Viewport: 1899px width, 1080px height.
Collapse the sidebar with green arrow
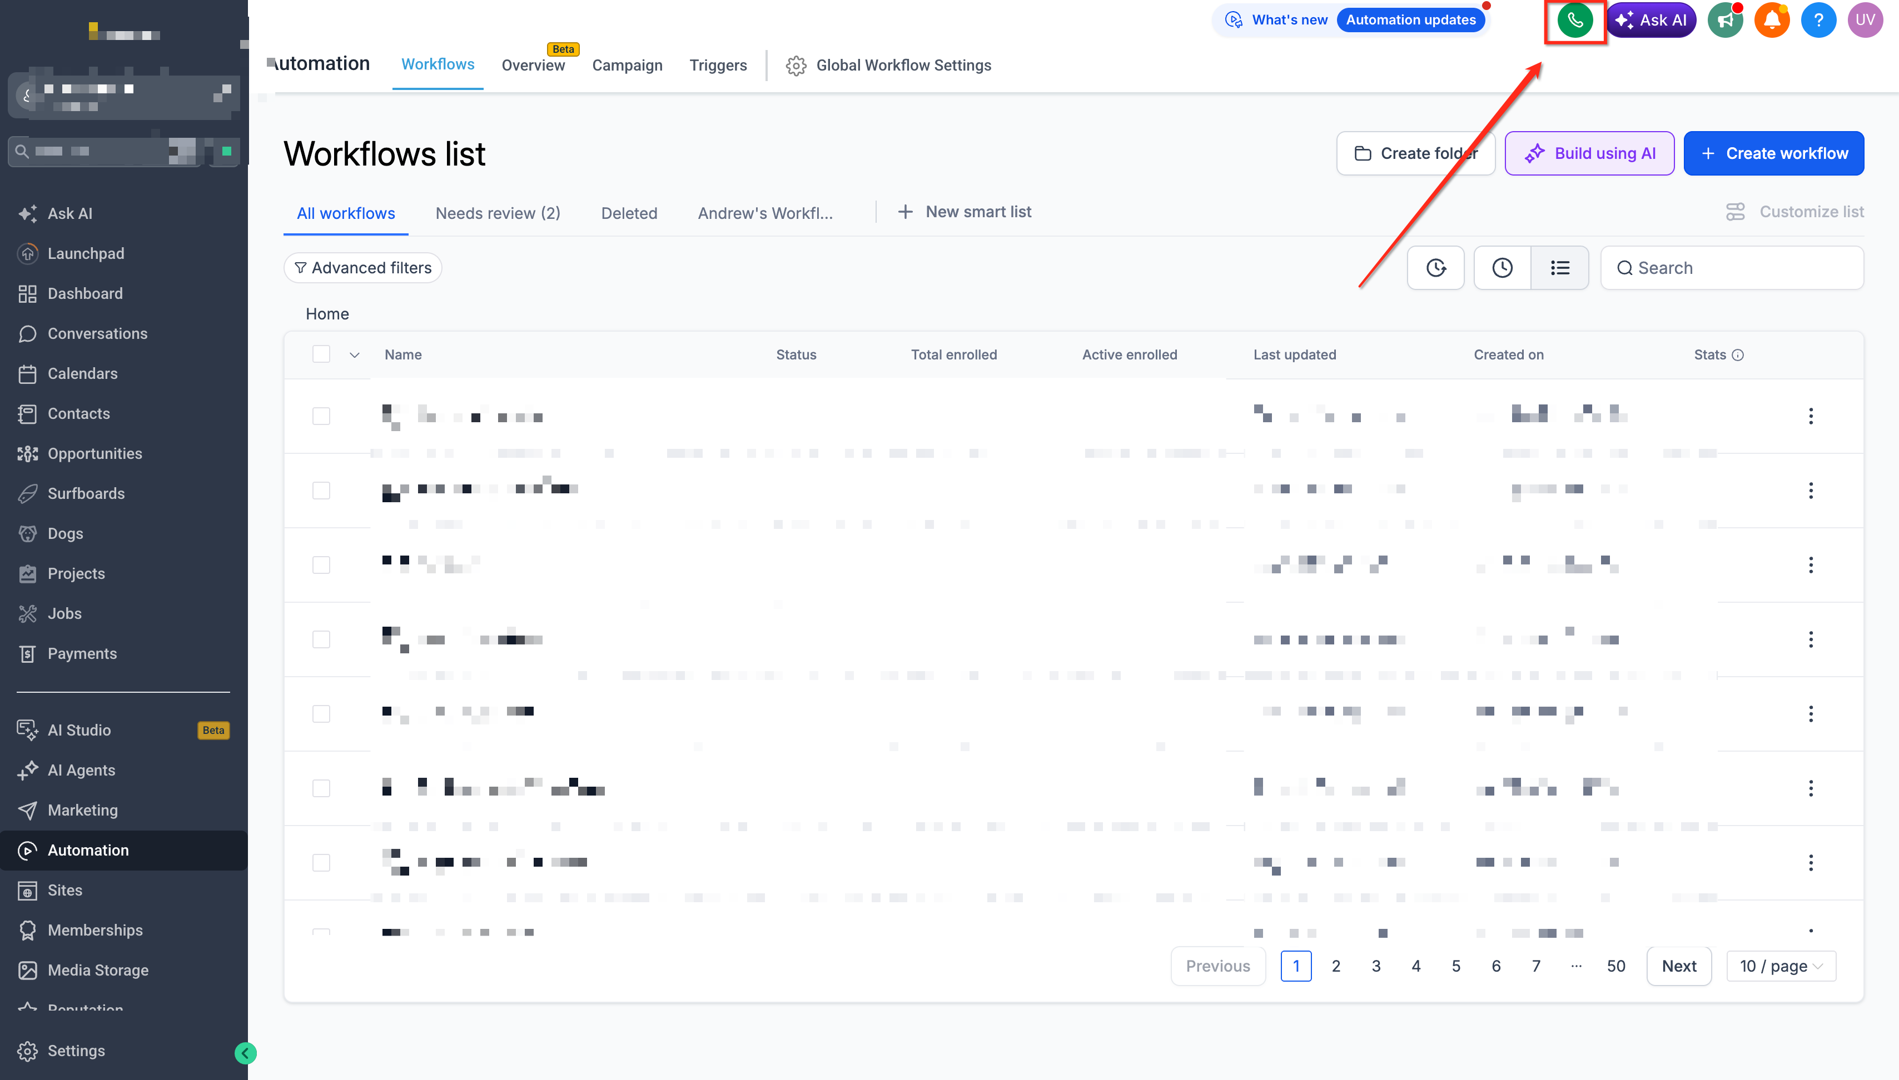tap(246, 1053)
